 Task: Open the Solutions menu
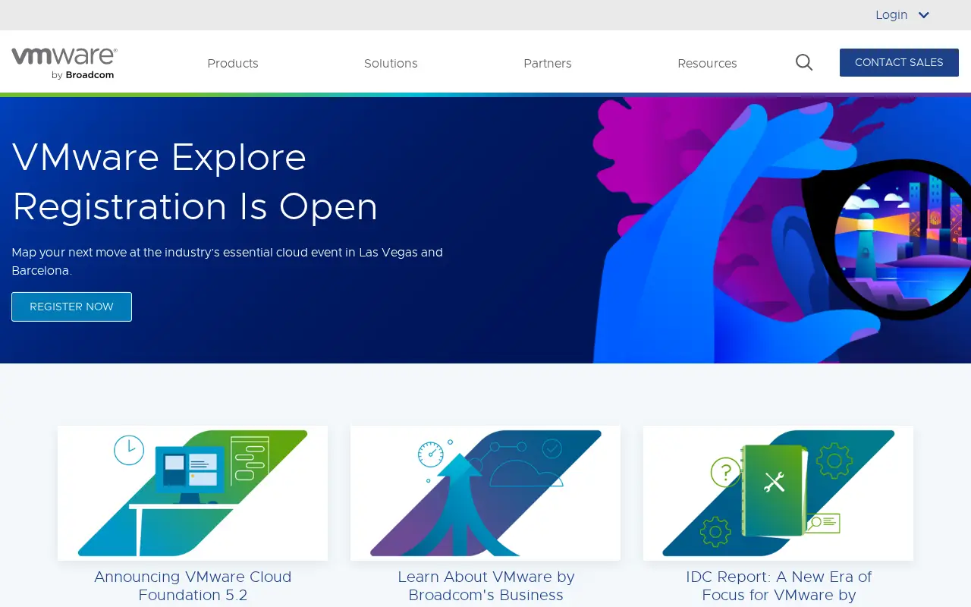(x=391, y=63)
